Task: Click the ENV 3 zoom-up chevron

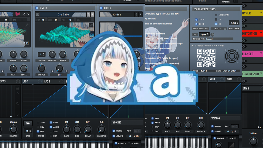Action: point(18,93)
